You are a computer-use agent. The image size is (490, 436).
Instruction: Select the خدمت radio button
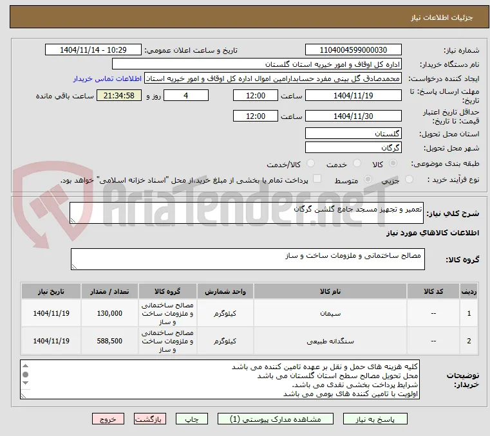pyautogui.click(x=357, y=163)
